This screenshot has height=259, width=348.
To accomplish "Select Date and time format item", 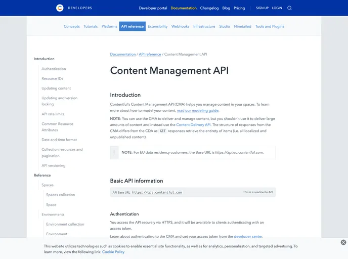I will [x=59, y=140].
